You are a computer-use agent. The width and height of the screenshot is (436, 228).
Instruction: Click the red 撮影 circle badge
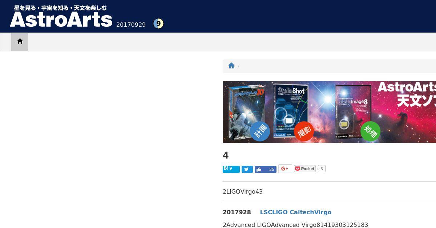tap(304, 131)
